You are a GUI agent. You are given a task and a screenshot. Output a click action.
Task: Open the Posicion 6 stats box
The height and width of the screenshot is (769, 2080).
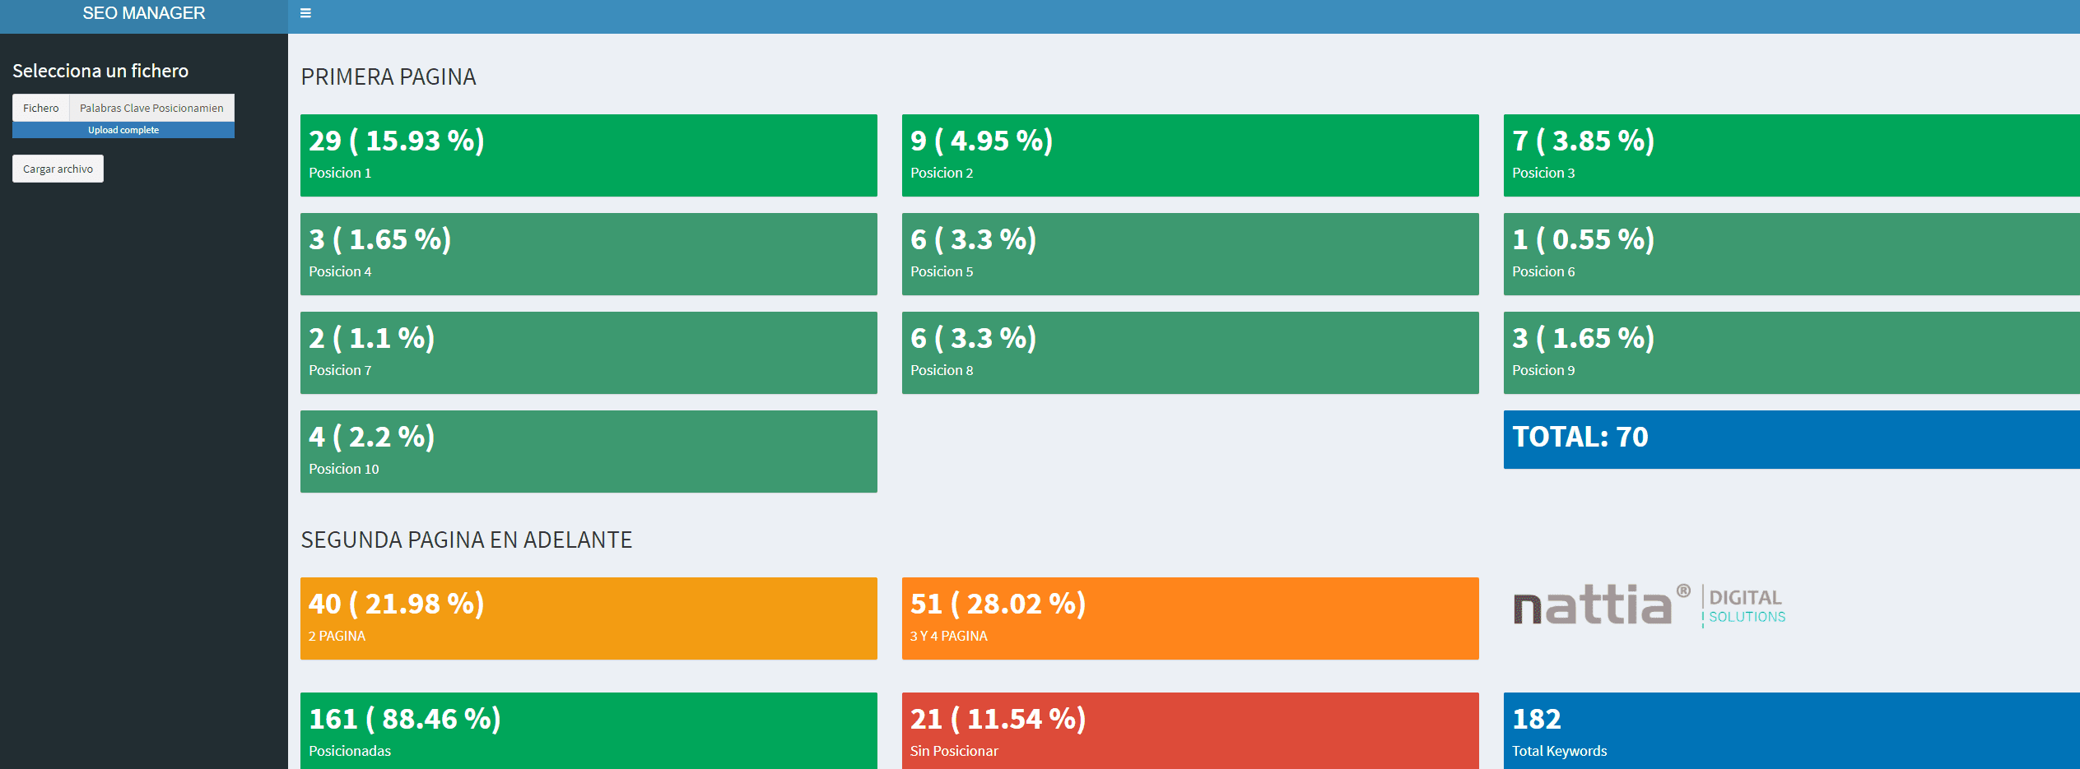1791,254
